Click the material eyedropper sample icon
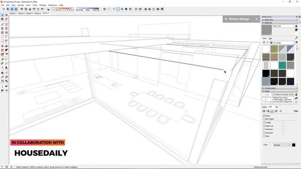 click(x=296, y=38)
